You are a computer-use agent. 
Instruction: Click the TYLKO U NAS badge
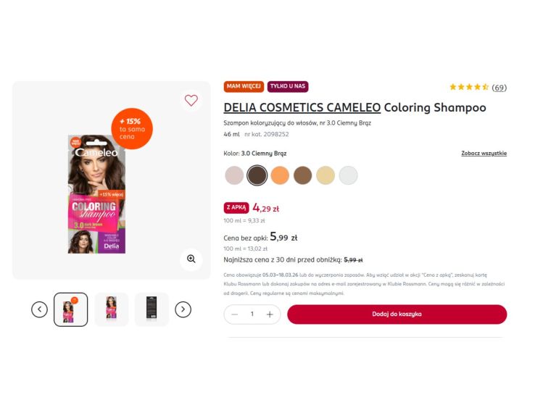(288, 86)
